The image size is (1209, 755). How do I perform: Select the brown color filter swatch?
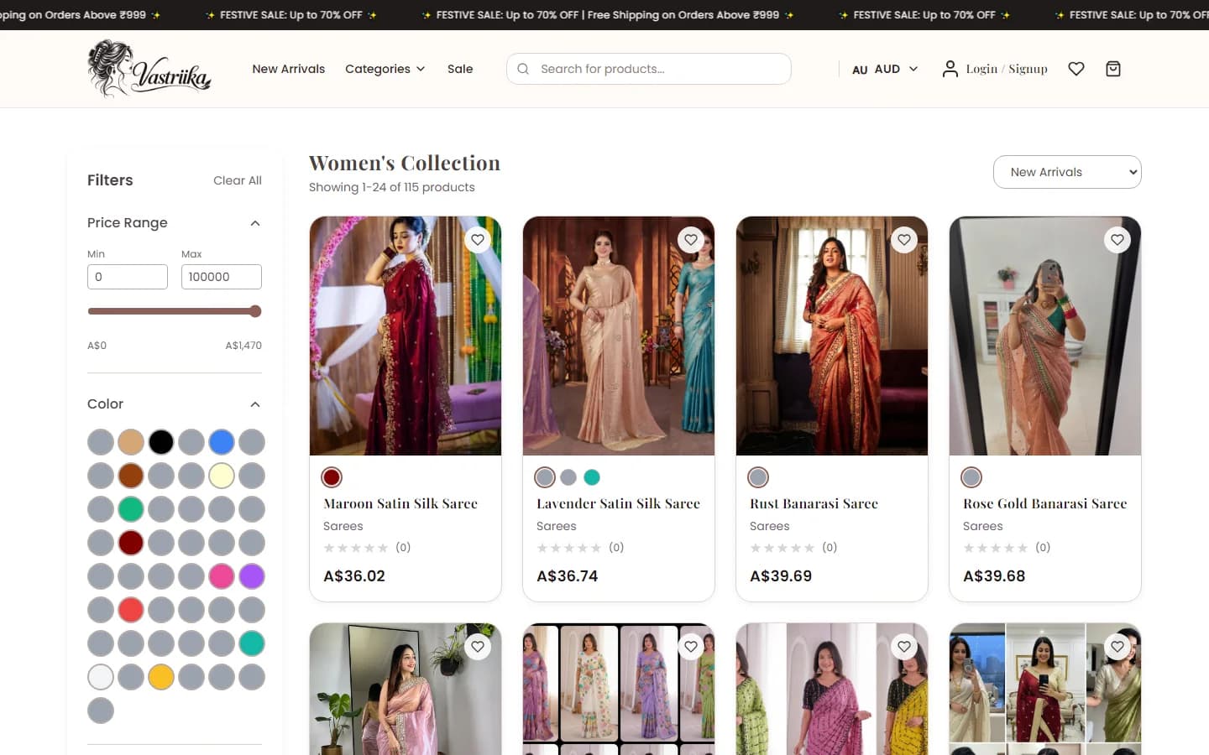pyautogui.click(x=131, y=476)
